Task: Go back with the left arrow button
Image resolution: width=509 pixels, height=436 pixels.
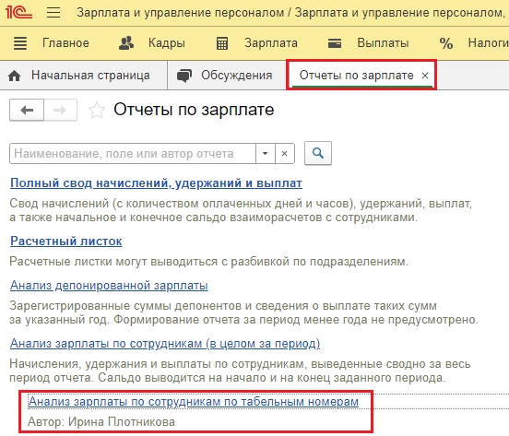Action: coord(27,110)
